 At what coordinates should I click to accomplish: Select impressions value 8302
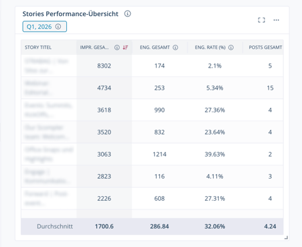(104, 66)
